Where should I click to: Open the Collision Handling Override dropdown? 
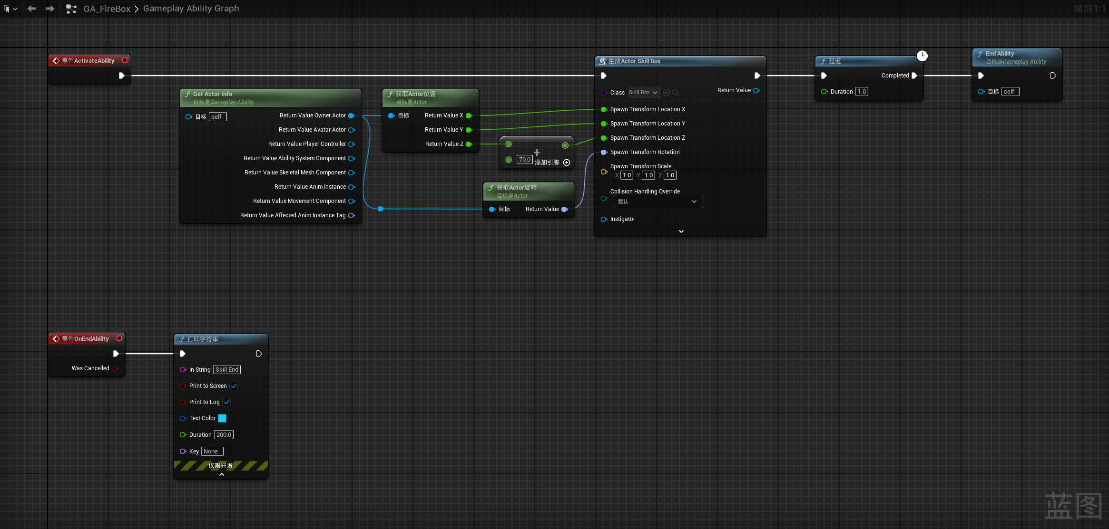pos(658,202)
